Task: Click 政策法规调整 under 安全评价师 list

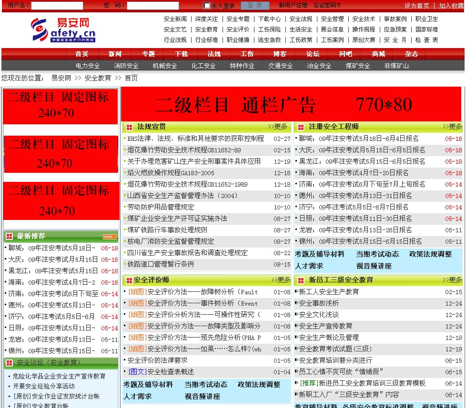Action: [259, 385]
